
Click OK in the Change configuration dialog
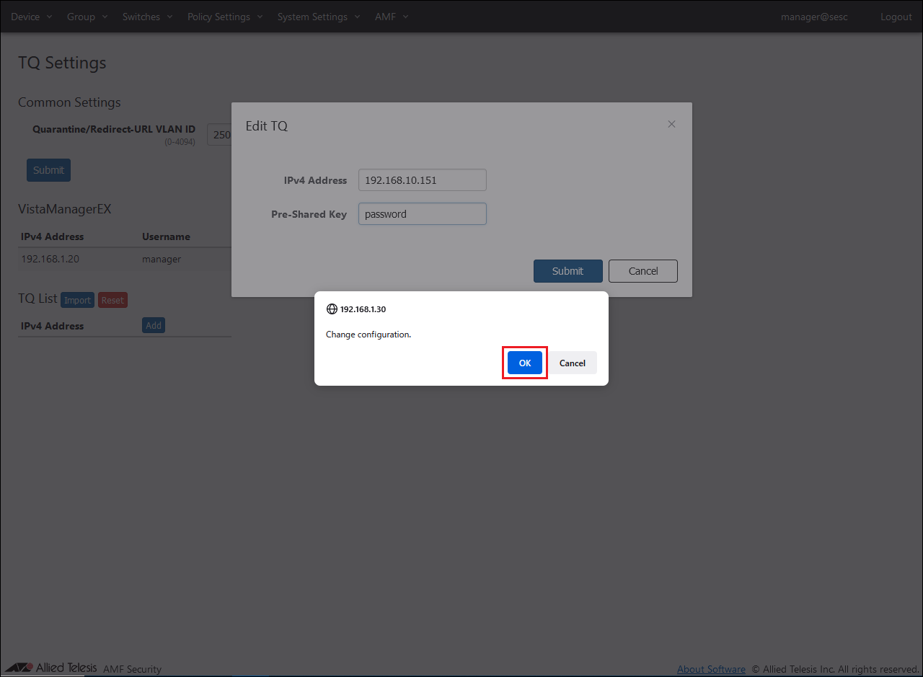(524, 363)
